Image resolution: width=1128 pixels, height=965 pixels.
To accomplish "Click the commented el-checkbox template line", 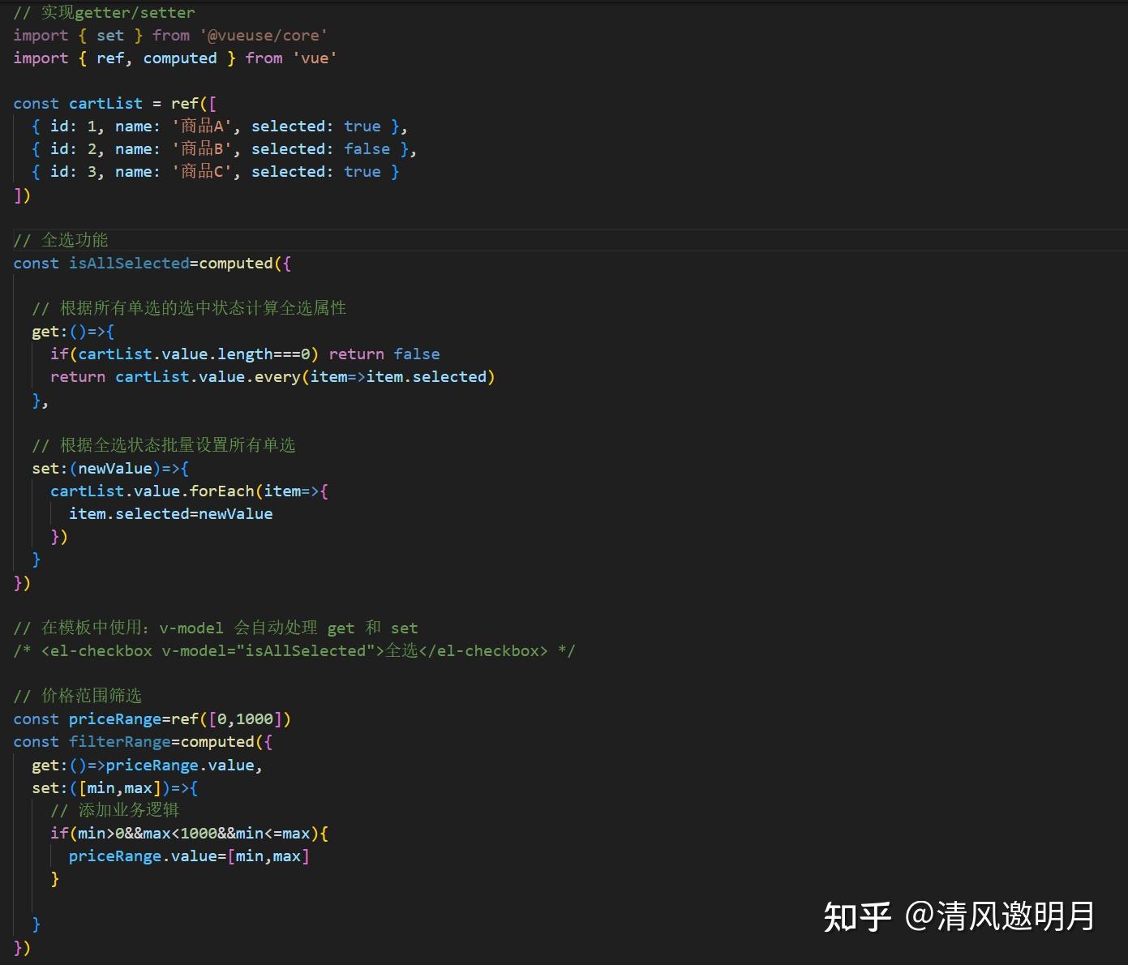I will click(294, 650).
